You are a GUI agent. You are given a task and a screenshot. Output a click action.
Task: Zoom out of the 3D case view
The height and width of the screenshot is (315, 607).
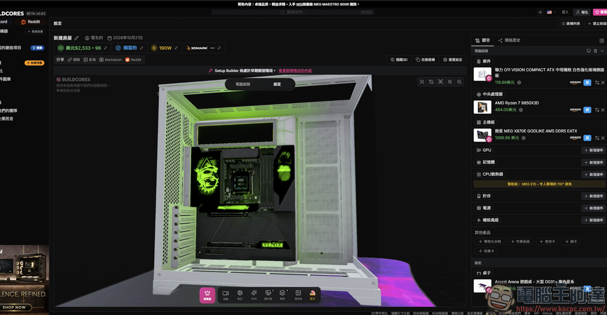coord(459,82)
